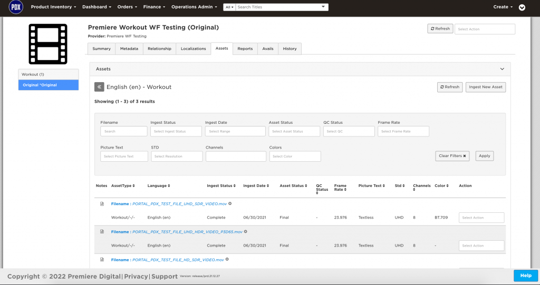This screenshot has height=285, width=540.
Task: Sort by Frame Rate column
Action: [x=340, y=188]
